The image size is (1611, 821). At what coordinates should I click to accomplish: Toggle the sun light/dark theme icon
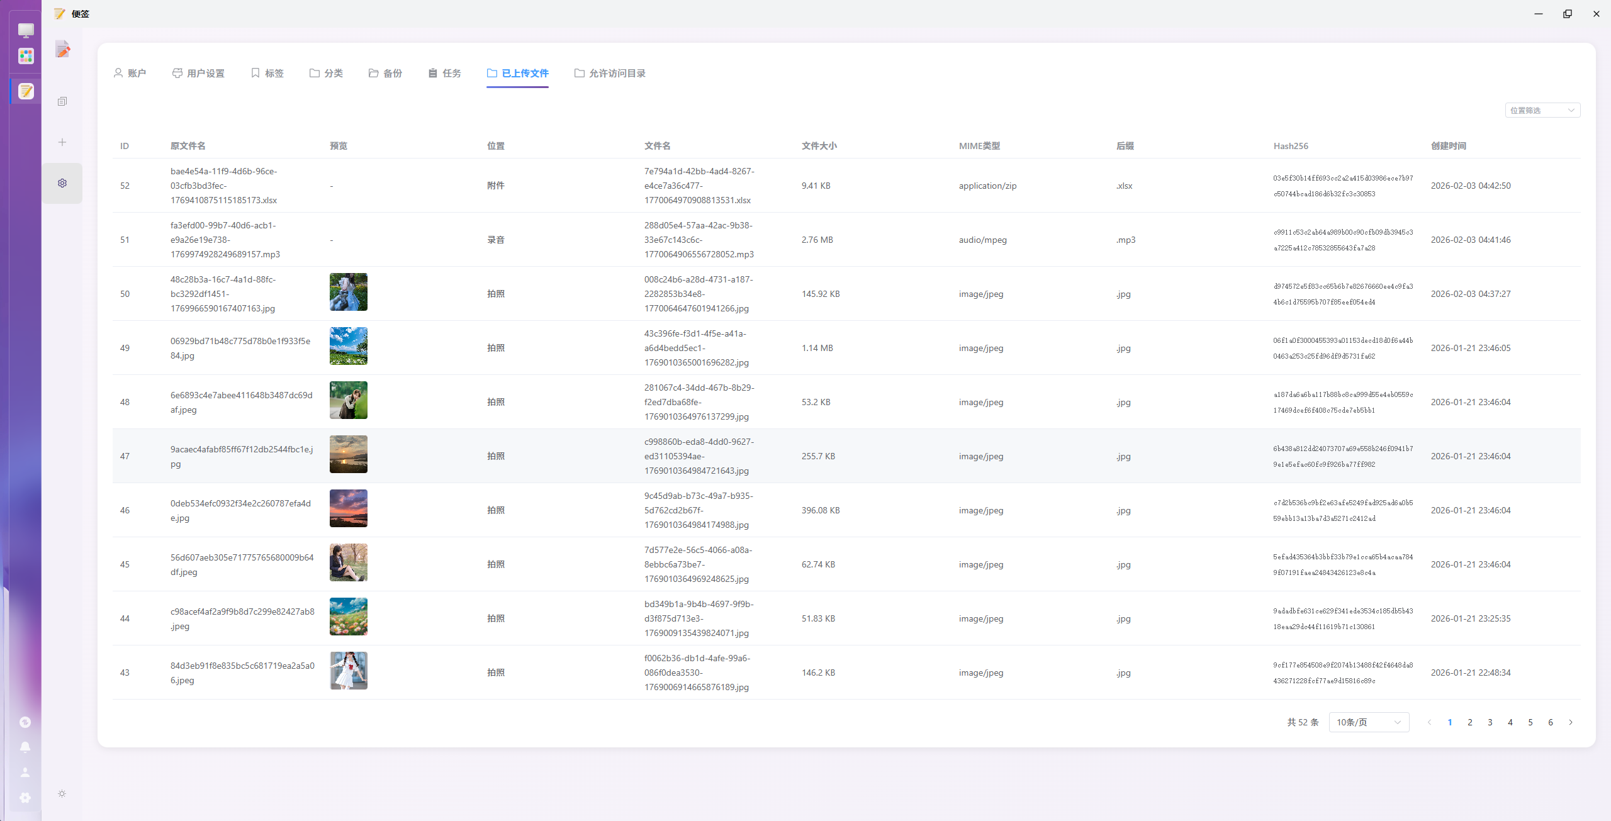(x=62, y=794)
